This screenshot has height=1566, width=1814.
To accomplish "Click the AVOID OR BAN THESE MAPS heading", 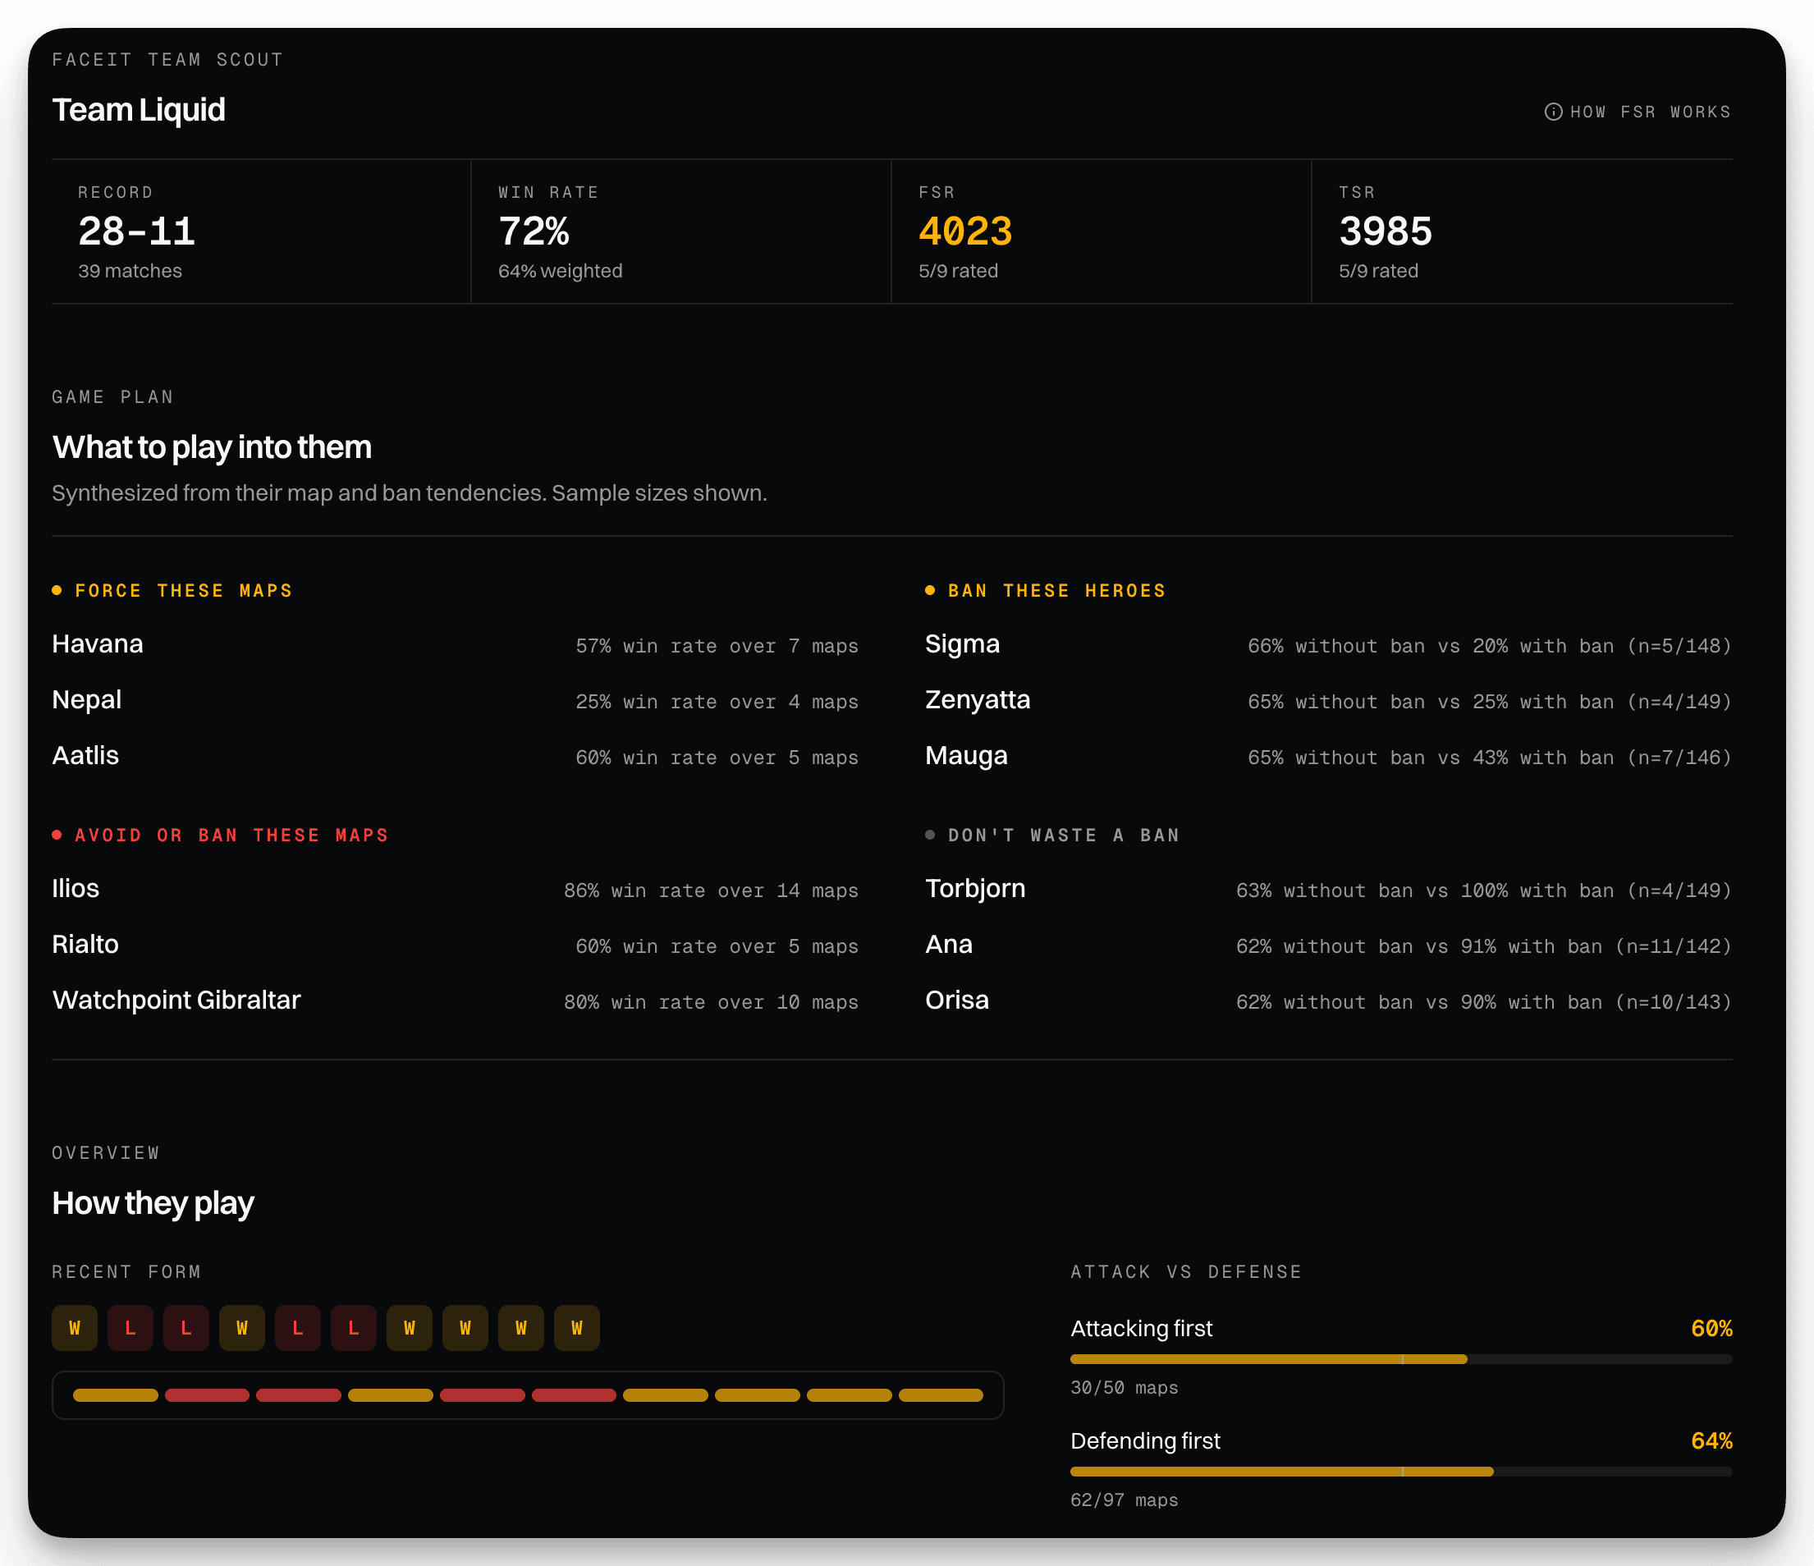I will [x=231, y=835].
